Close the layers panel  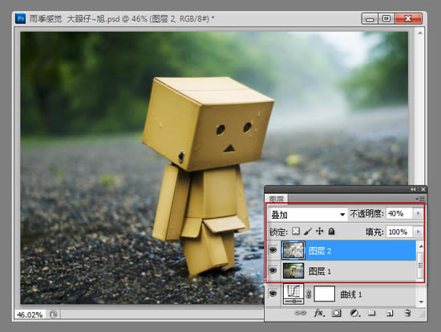pyautogui.click(x=423, y=189)
